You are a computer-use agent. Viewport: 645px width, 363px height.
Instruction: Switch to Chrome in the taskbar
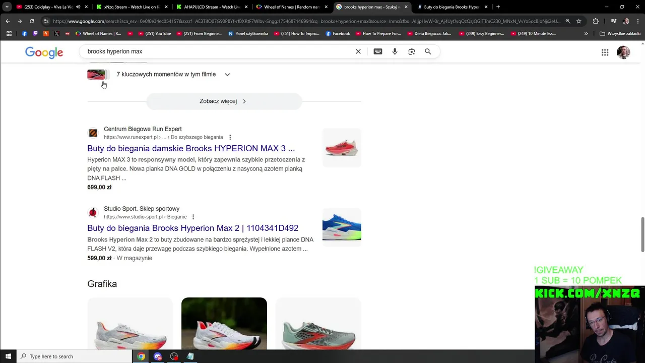(141, 356)
